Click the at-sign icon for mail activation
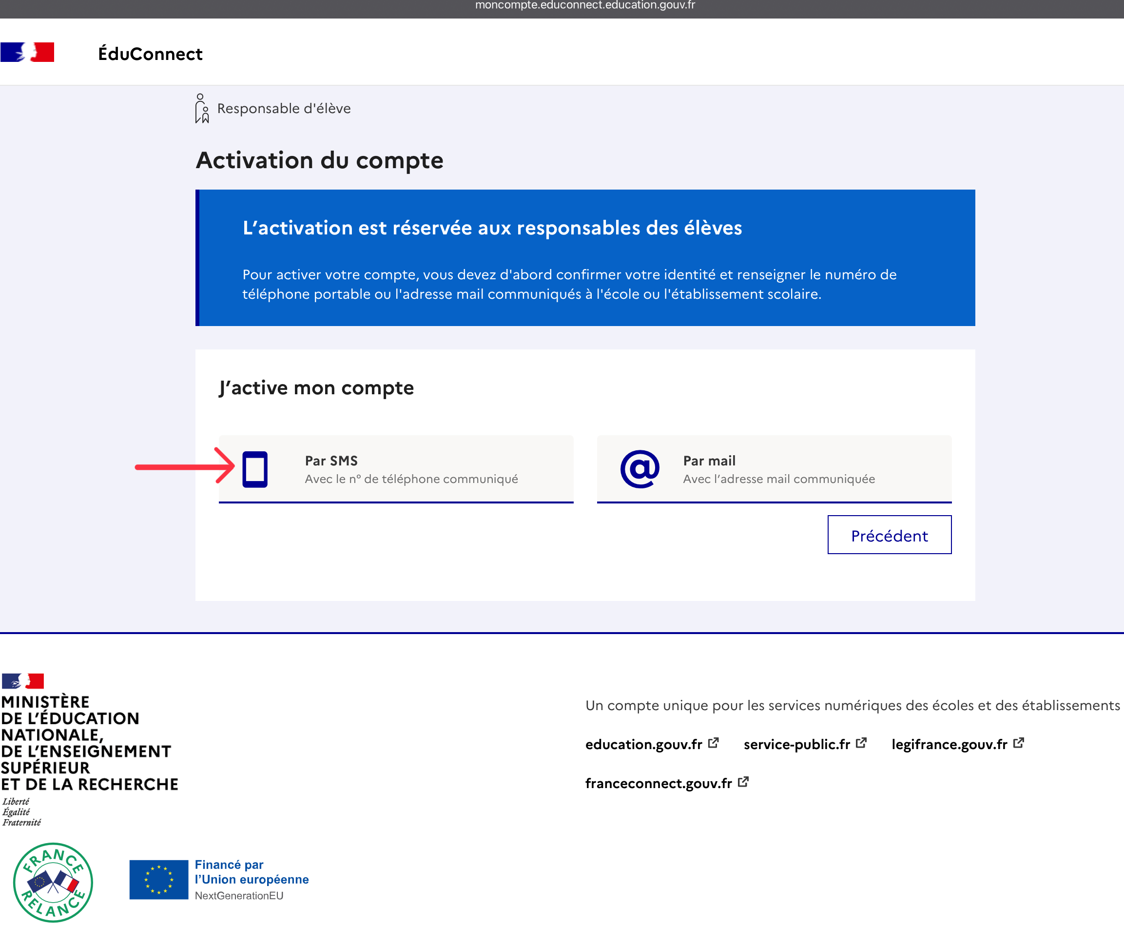Screen dimensions: 1124x926 pos(640,469)
